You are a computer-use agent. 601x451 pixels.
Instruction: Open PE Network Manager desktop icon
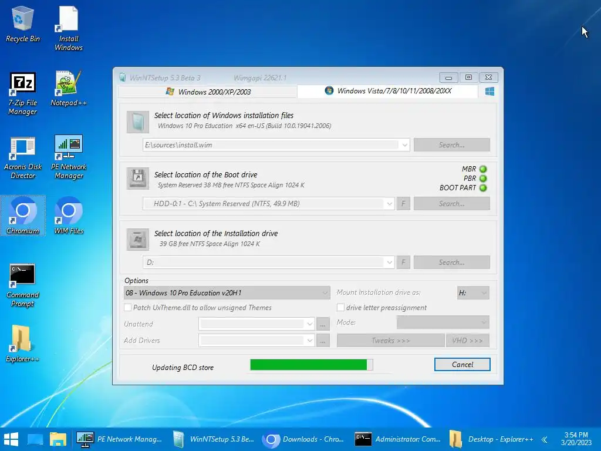coord(68,157)
